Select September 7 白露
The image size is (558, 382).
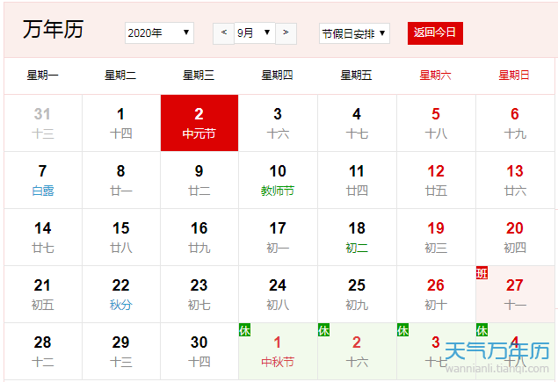(43, 180)
